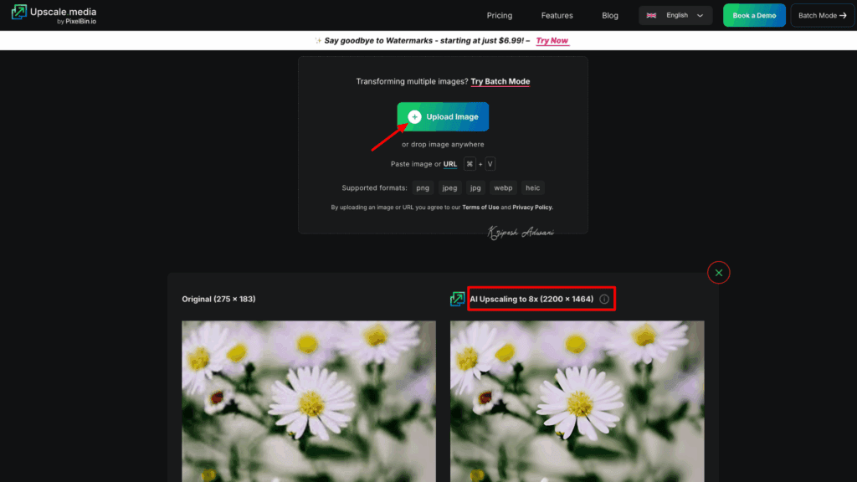Screen dimensions: 857x482
Task: Open the Pricing menu item
Action: coord(500,15)
